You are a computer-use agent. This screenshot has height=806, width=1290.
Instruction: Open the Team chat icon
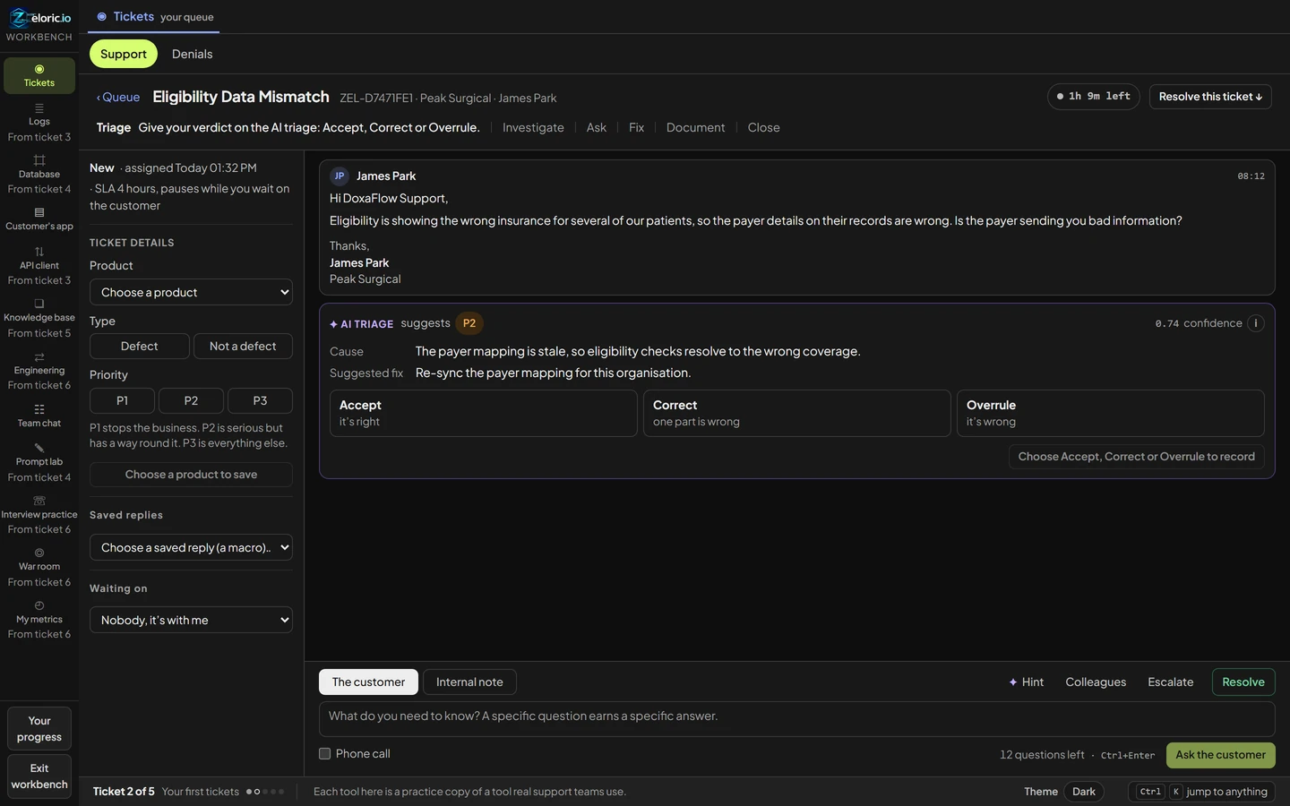pyautogui.click(x=39, y=409)
